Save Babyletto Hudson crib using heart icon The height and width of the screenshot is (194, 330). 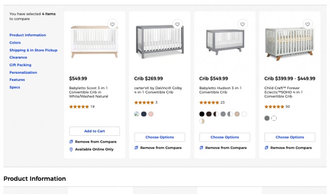[x=242, y=24]
